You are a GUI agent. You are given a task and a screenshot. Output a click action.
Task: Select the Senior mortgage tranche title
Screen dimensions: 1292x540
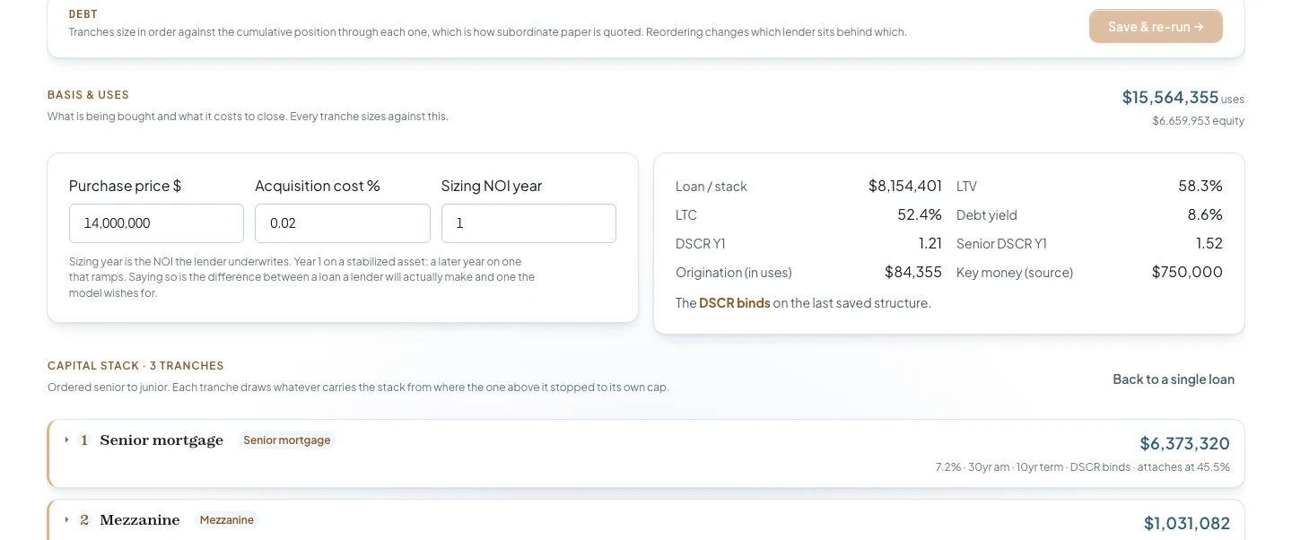(x=161, y=440)
